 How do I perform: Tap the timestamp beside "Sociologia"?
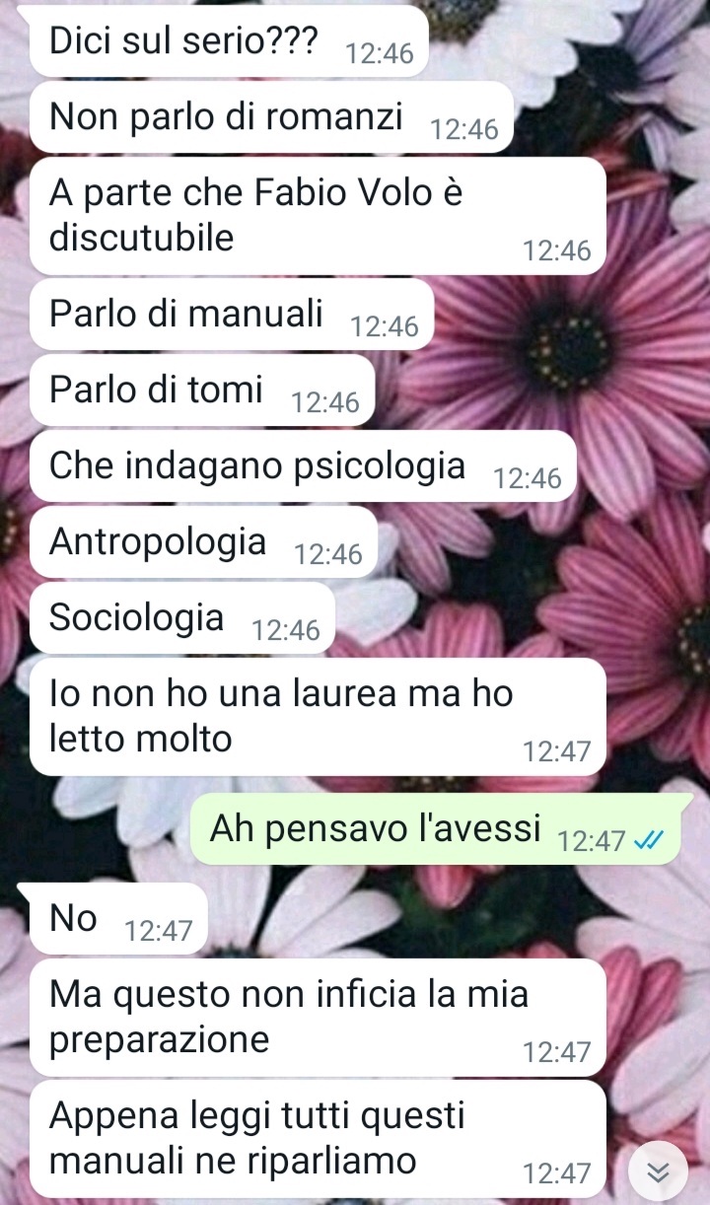point(287,630)
